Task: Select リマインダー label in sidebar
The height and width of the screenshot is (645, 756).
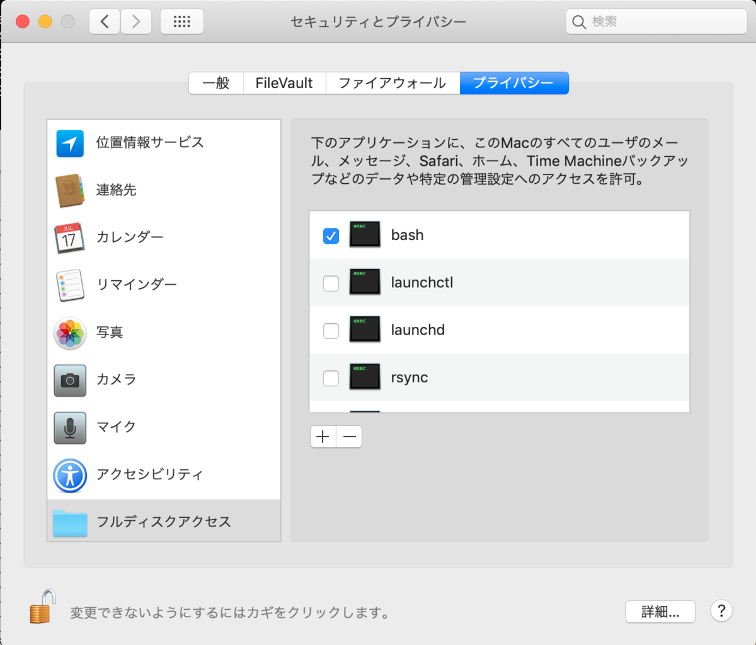Action: (x=137, y=285)
